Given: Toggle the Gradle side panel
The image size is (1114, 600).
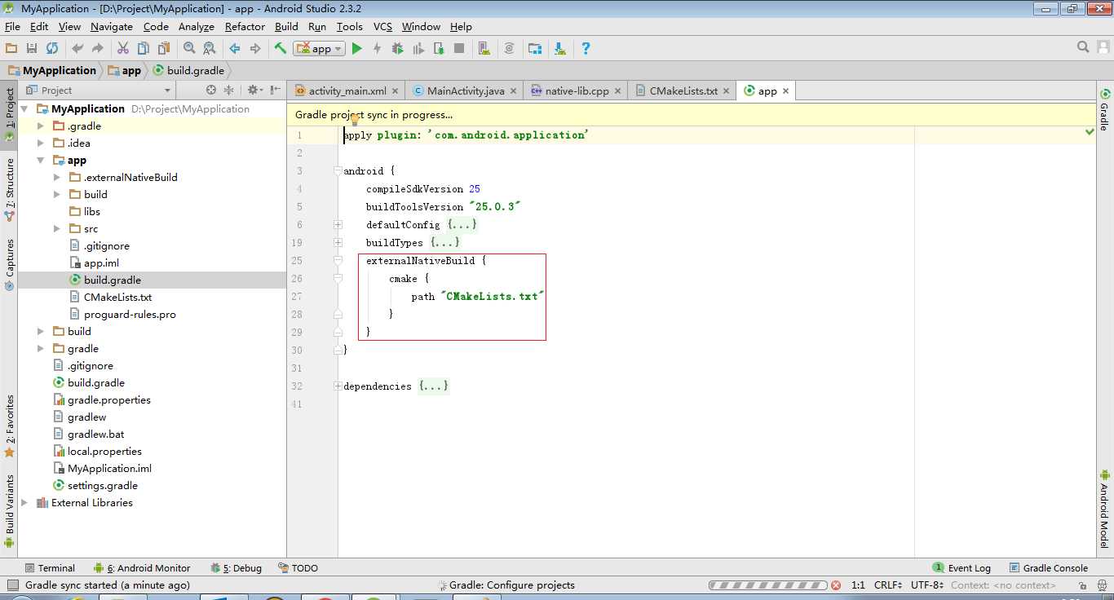Looking at the screenshot, I should 1105,110.
